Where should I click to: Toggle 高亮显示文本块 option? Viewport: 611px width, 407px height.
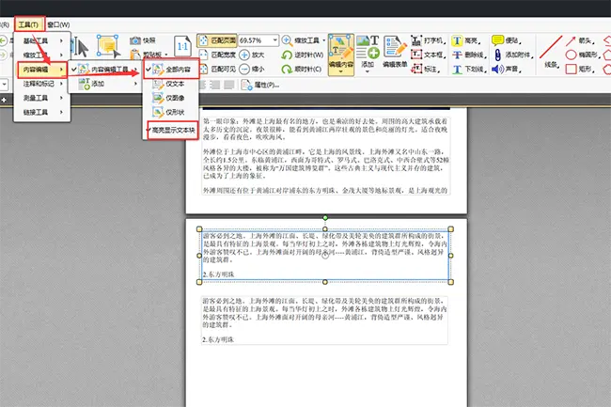pos(172,130)
